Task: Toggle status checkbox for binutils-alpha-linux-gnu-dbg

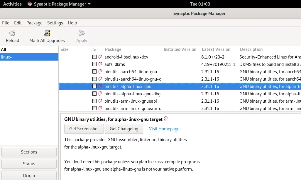Action: point(94,94)
